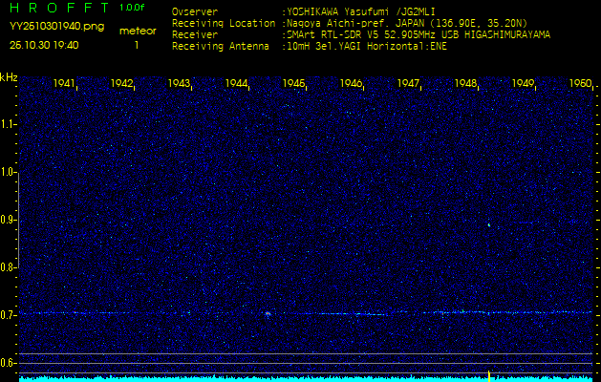
Task: Click the 1947 time marker
Action: click(x=409, y=84)
